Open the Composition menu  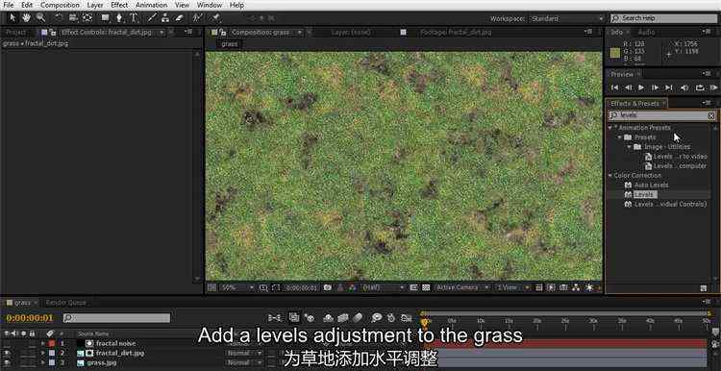pyautogui.click(x=60, y=5)
